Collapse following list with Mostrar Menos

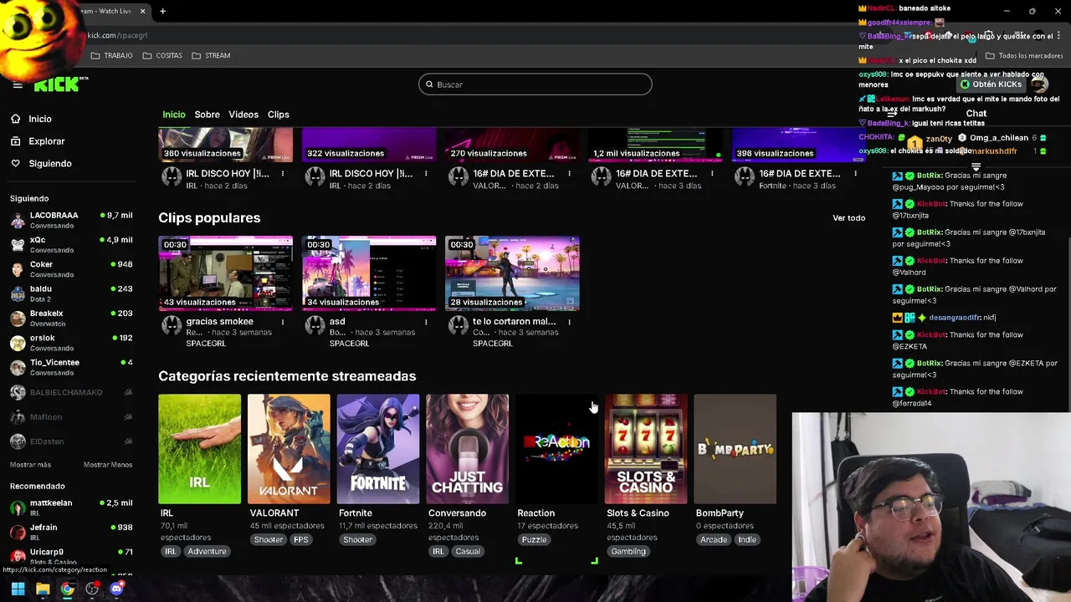point(108,465)
